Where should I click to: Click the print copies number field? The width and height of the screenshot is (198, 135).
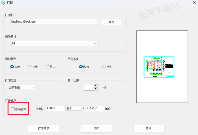tap(89, 87)
